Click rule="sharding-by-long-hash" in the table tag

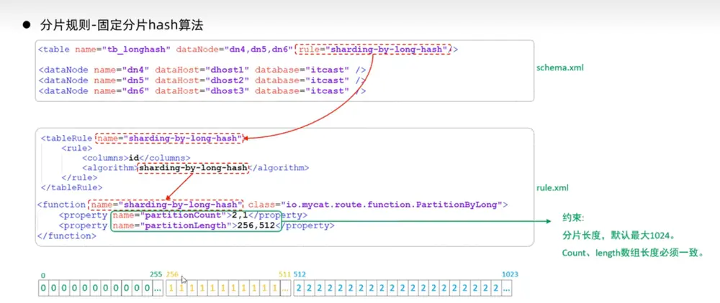374,49
